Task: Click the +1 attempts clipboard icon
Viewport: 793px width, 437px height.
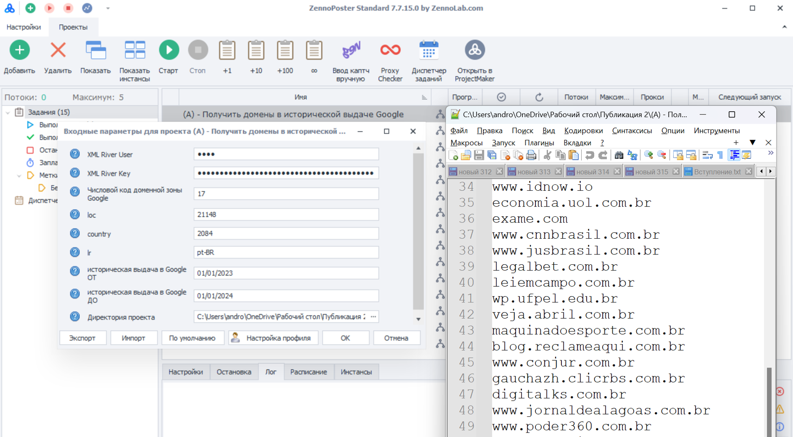Action: (227, 50)
